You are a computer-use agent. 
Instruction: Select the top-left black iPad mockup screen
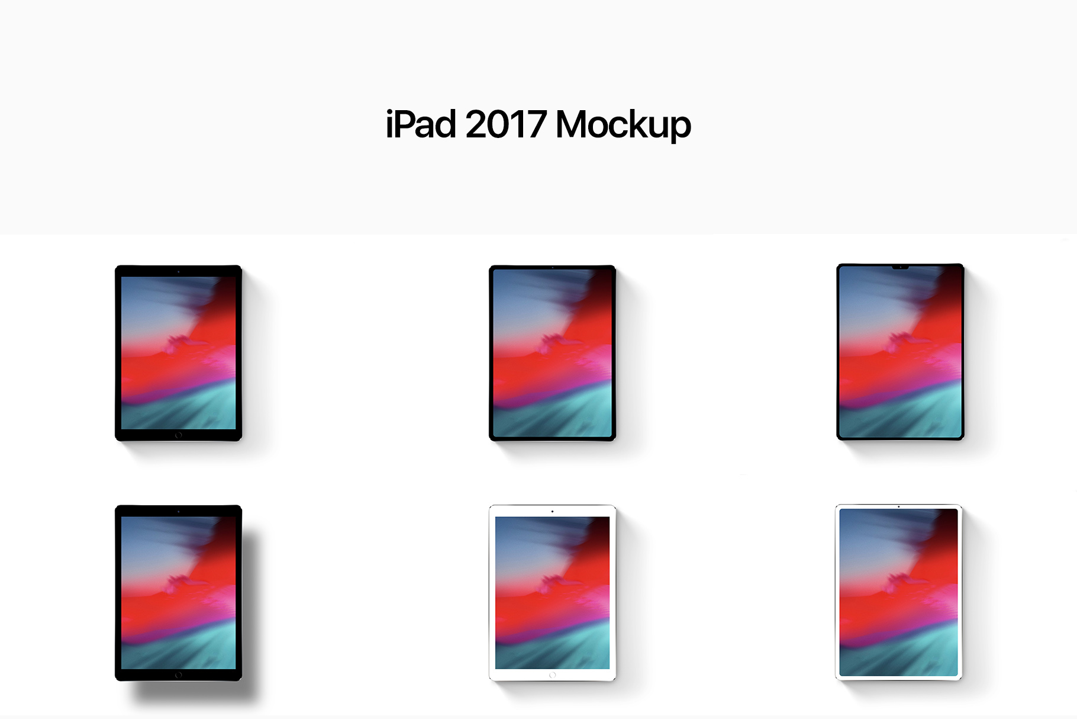tap(178, 353)
